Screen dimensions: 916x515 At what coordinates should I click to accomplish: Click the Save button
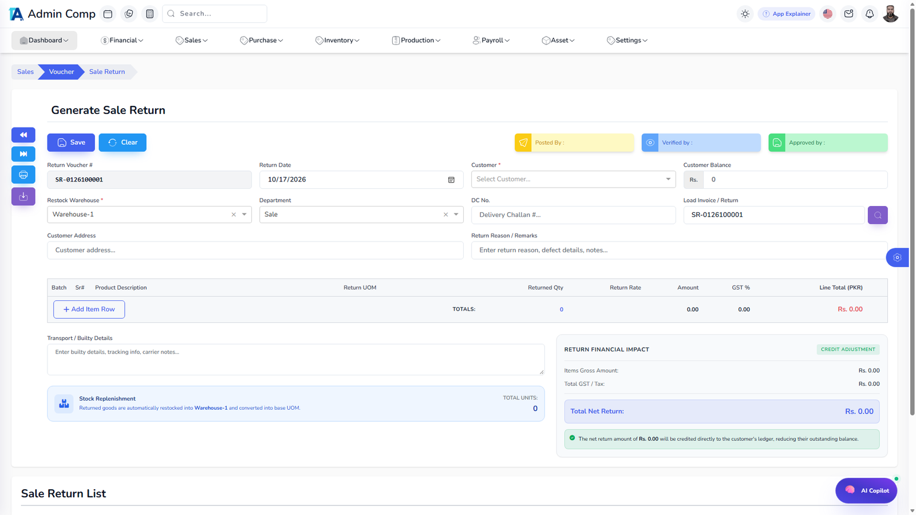pyautogui.click(x=71, y=142)
